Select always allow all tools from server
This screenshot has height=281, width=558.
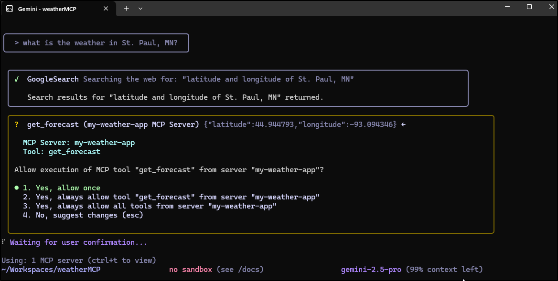click(150, 206)
